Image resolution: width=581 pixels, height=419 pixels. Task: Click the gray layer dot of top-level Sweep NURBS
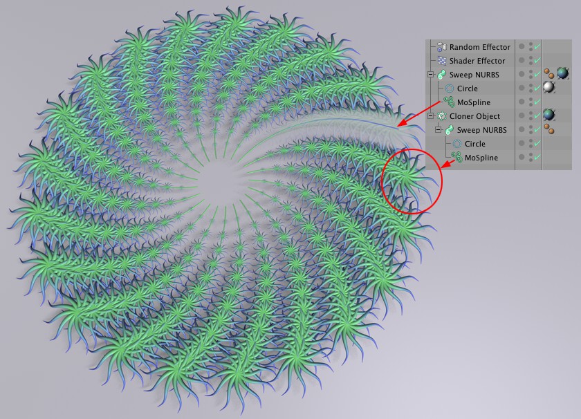(522, 74)
